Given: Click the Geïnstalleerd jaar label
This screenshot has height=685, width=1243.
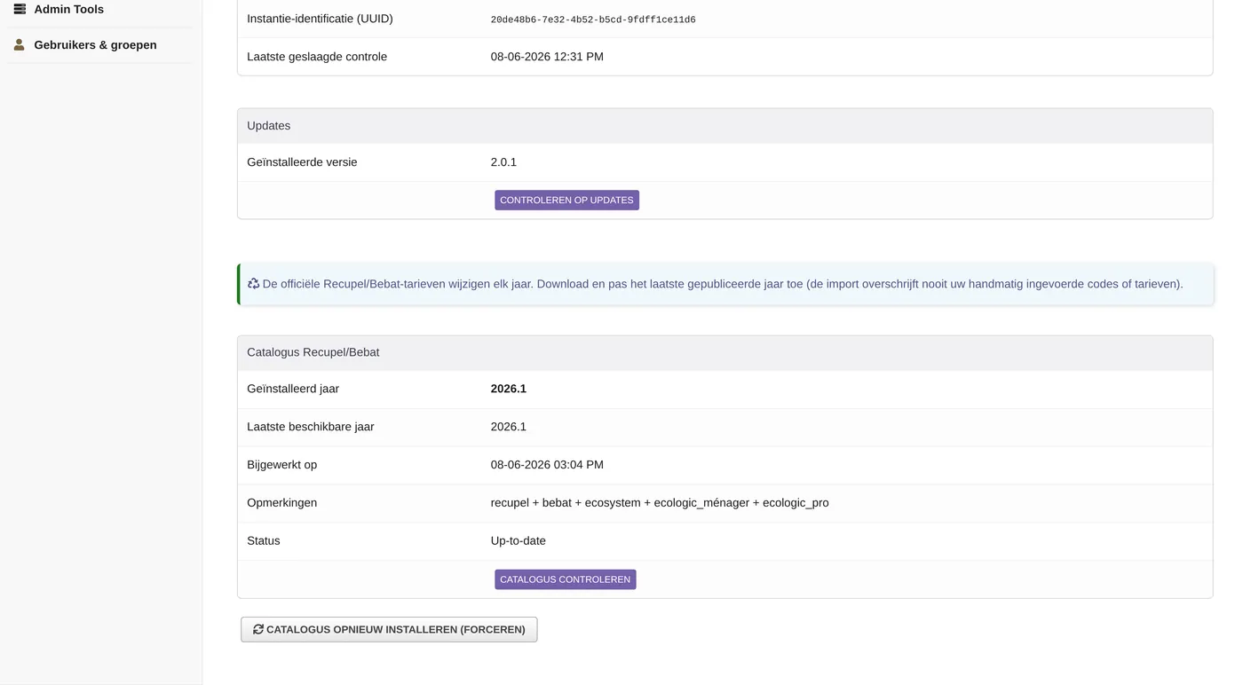Looking at the screenshot, I should pyautogui.click(x=293, y=389).
